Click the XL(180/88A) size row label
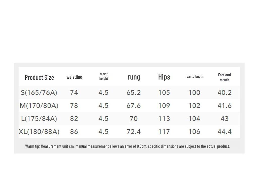The height and width of the screenshot is (193, 258). [39, 131]
